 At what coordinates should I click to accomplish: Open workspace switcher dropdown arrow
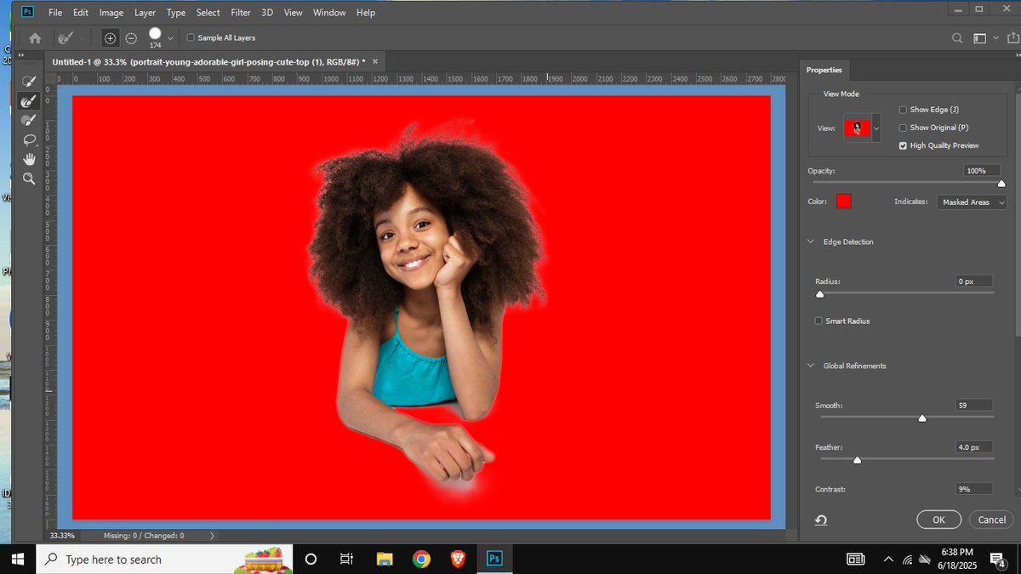pyautogui.click(x=995, y=37)
